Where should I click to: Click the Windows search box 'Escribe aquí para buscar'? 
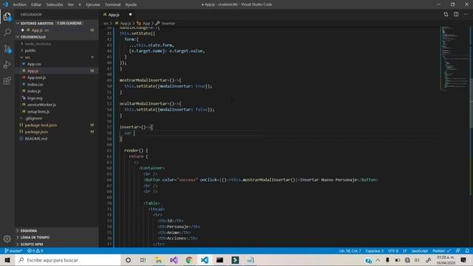point(67,260)
